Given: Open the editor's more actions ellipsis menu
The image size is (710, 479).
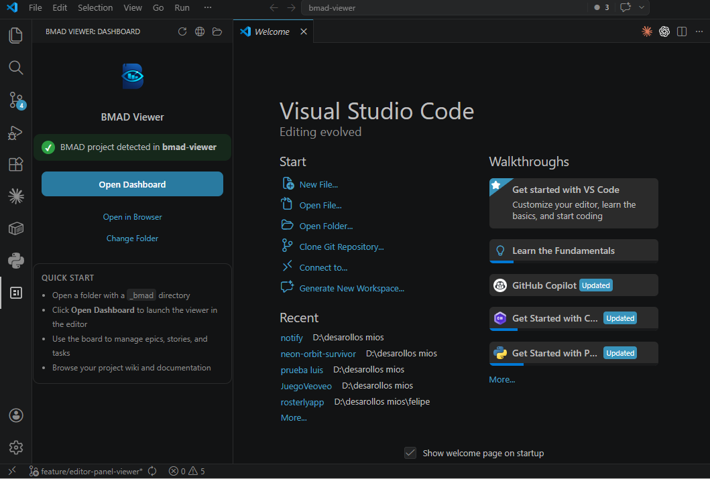Looking at the screenshot, I should coord(699,31).
